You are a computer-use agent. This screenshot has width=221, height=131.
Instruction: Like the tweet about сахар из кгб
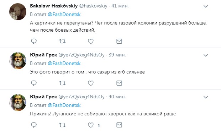91,83
